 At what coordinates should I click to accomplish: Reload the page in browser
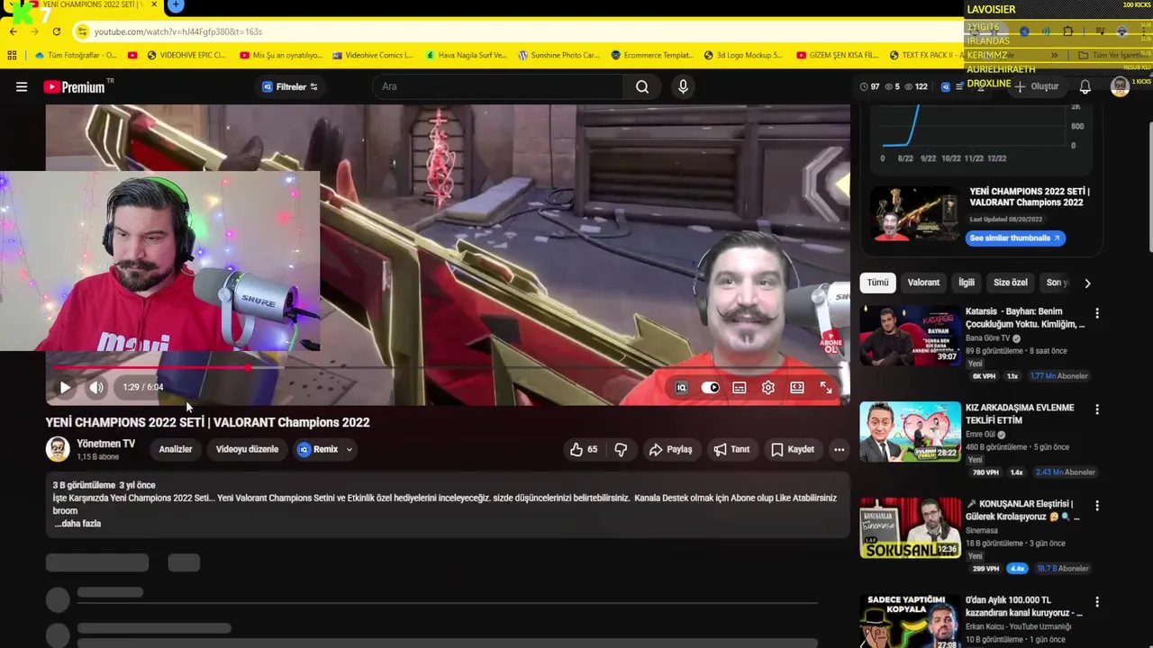tap(56, 31)
